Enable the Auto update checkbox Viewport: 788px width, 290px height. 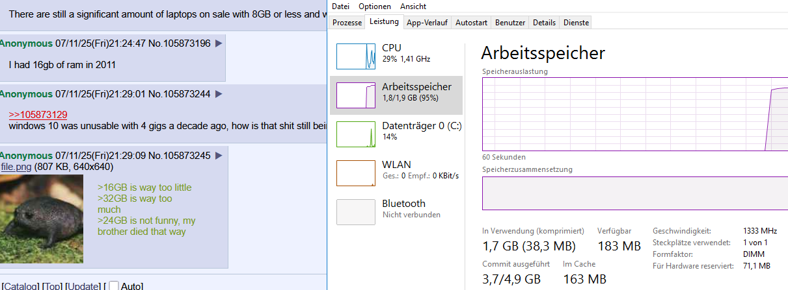[114, 285]
